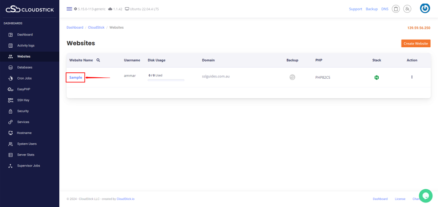438x207 pixels.
Task: Click the DNS link in top bar
Action: pos(385,9)
